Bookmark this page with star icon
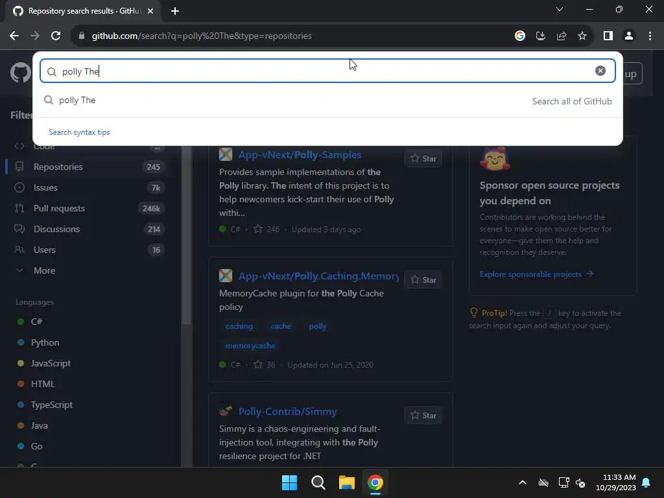This screenshot has width=664, height=498. 582,36
